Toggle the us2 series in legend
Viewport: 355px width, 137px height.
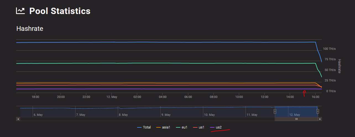pos(216,127)
